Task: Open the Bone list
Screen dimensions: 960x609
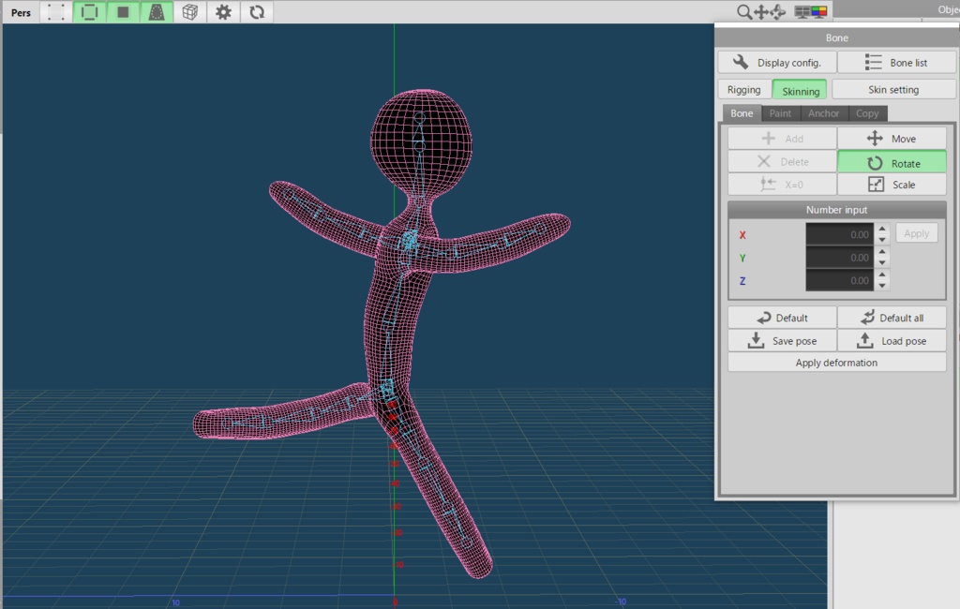Action: tap(896, 63)
